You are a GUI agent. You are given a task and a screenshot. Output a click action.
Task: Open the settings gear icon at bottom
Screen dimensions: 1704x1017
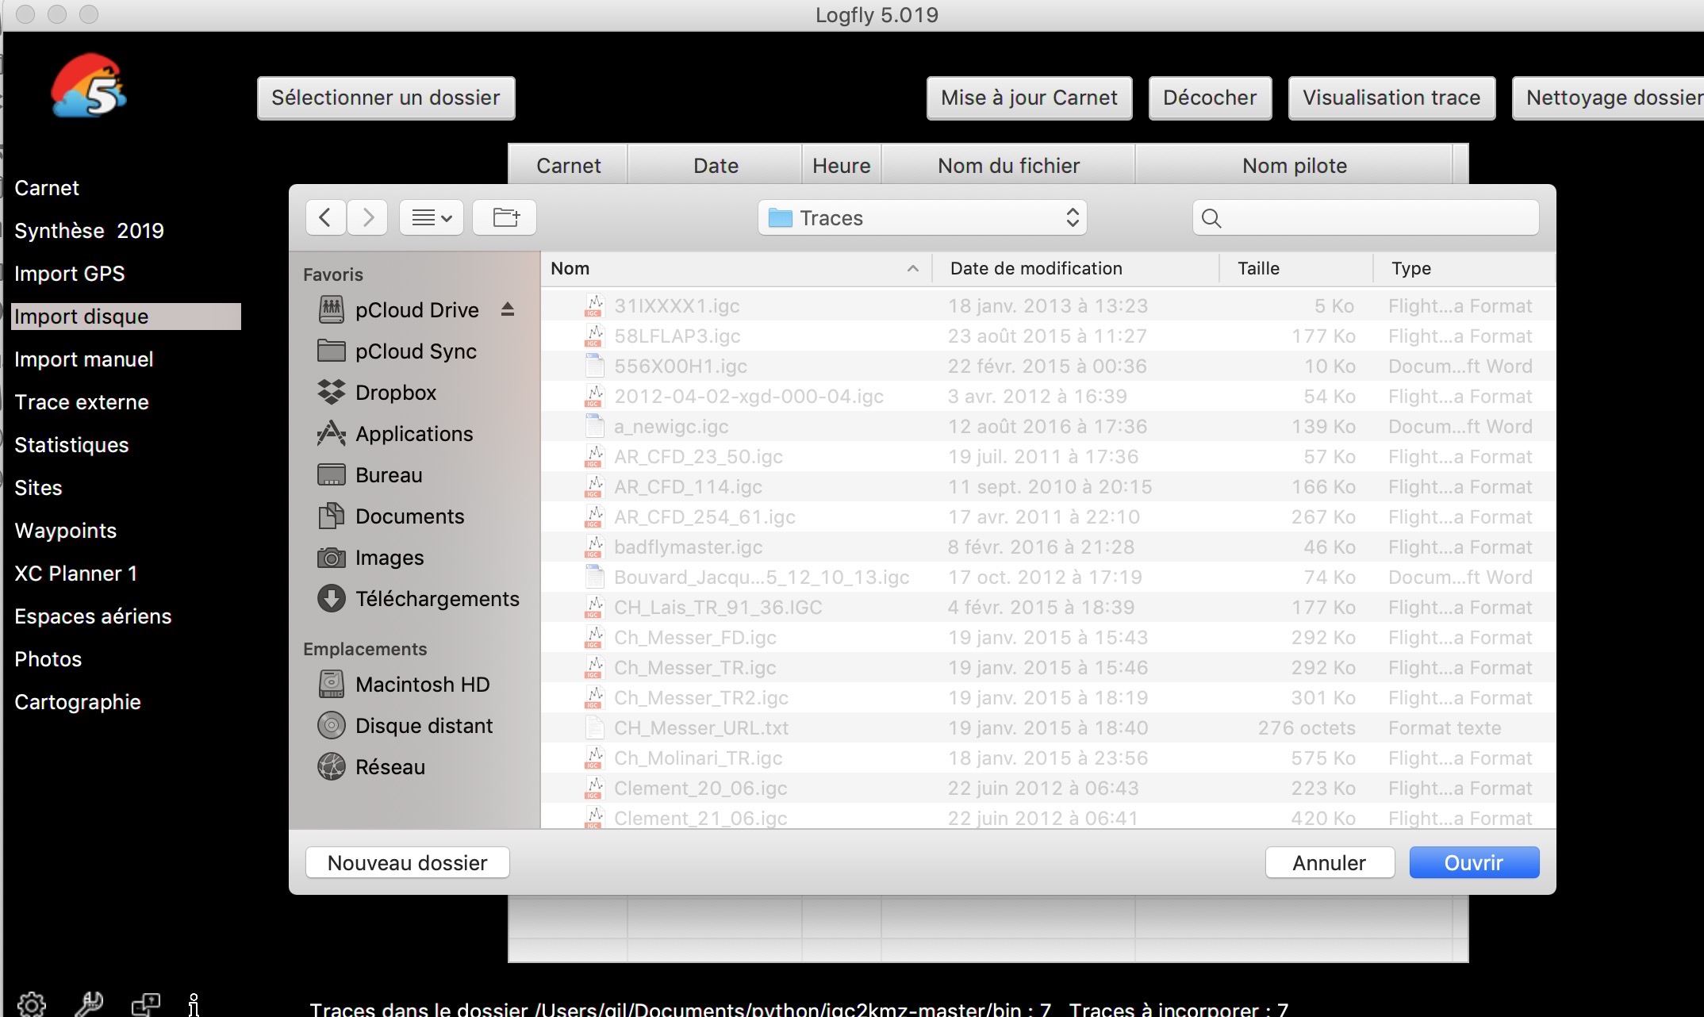click(x=32, y=1004)
